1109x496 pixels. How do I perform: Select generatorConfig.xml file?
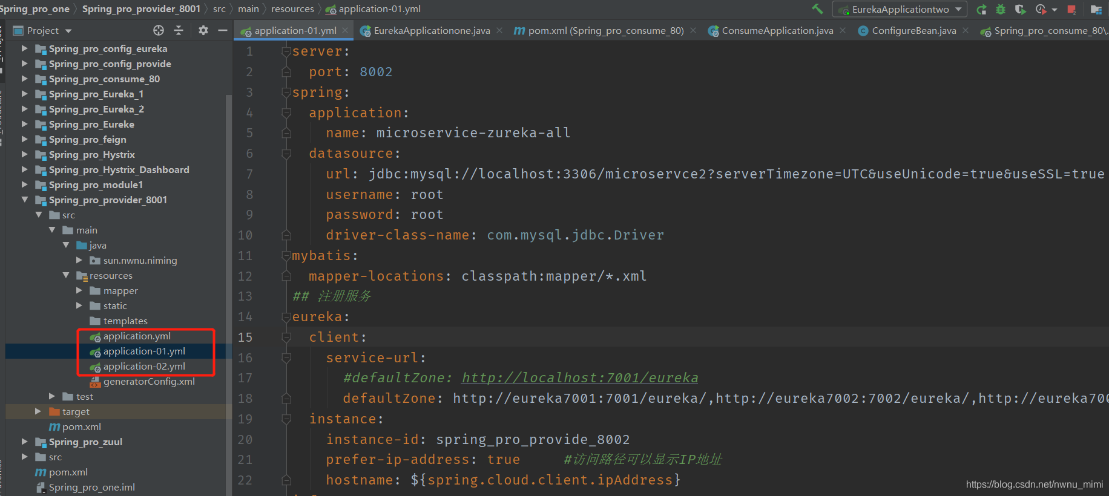[149, 382]
